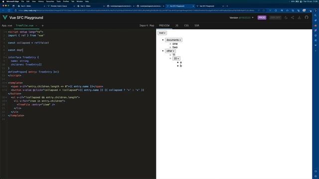Viewport: 319px width, 179px height.
Task: Click the 'const dept' code line
Action: [x=15, y=50]
